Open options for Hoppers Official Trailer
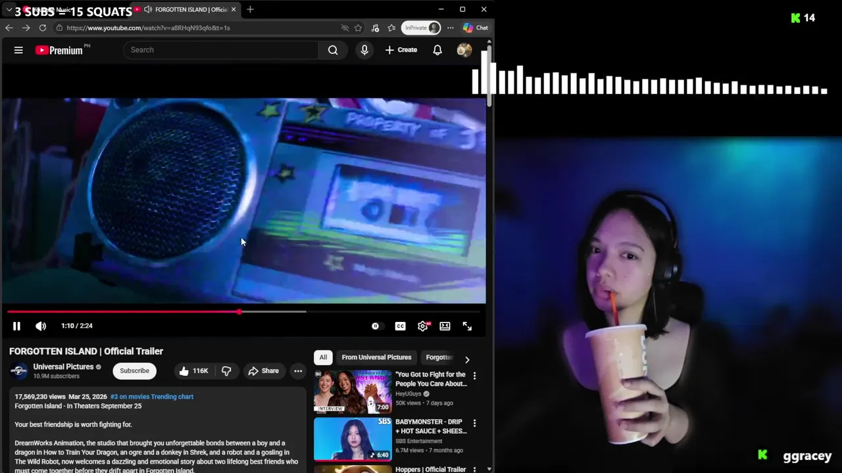This screenshot has width=842, height=473. 474,470
